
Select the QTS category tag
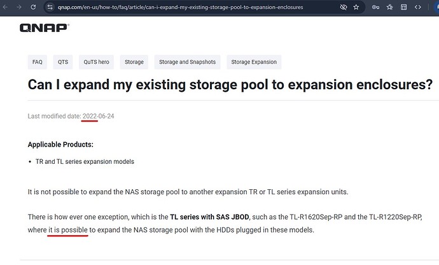(x=63, y=62)
